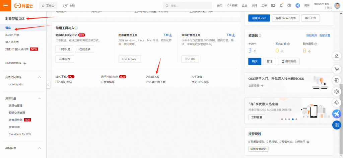
Task: Collapse the 历史访问路径 section
Action: [x=40, y=77]
